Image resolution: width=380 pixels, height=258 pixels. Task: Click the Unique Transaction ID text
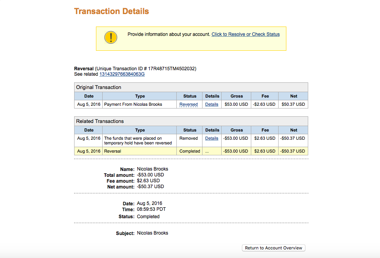[146, 69]
